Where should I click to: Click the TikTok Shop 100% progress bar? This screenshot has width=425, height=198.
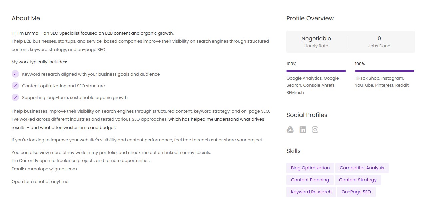384,71
